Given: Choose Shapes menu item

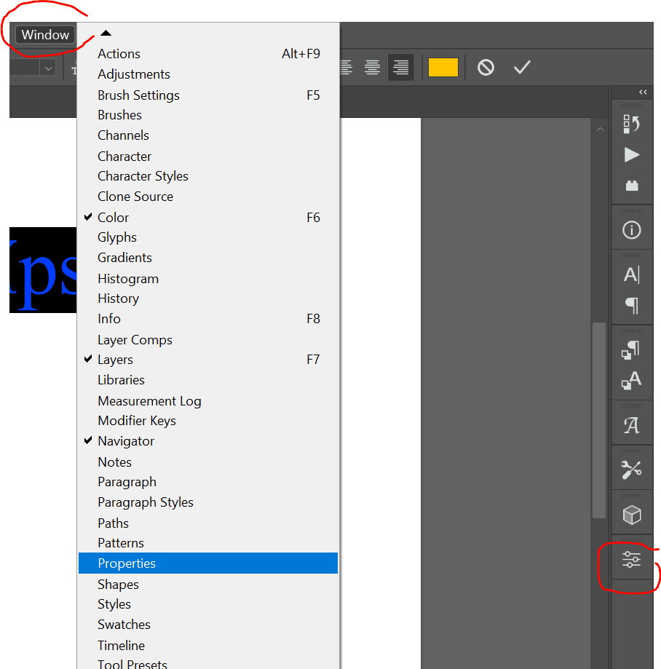Looking at the screenshot, I should pyautogui.click(x=208, y=584).
